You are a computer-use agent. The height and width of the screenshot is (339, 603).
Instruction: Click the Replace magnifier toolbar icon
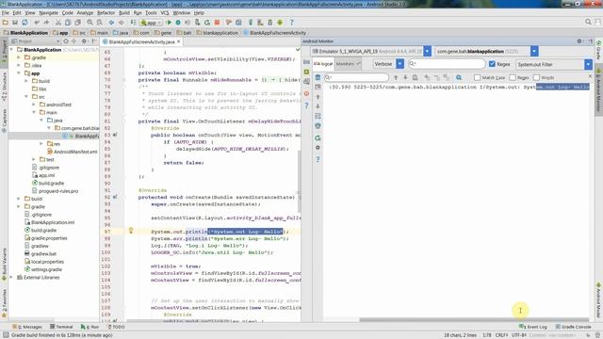99,23
